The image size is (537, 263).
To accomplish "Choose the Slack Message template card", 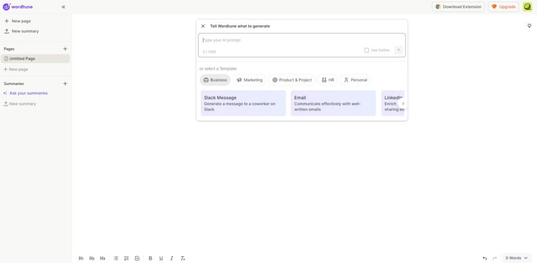I will pos(243,103).
